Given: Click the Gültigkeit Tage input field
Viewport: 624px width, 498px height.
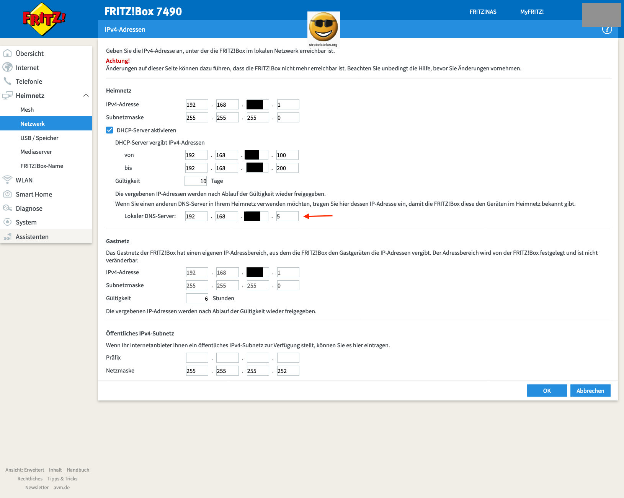Looking at the screenshot, I should click(196, 181).
